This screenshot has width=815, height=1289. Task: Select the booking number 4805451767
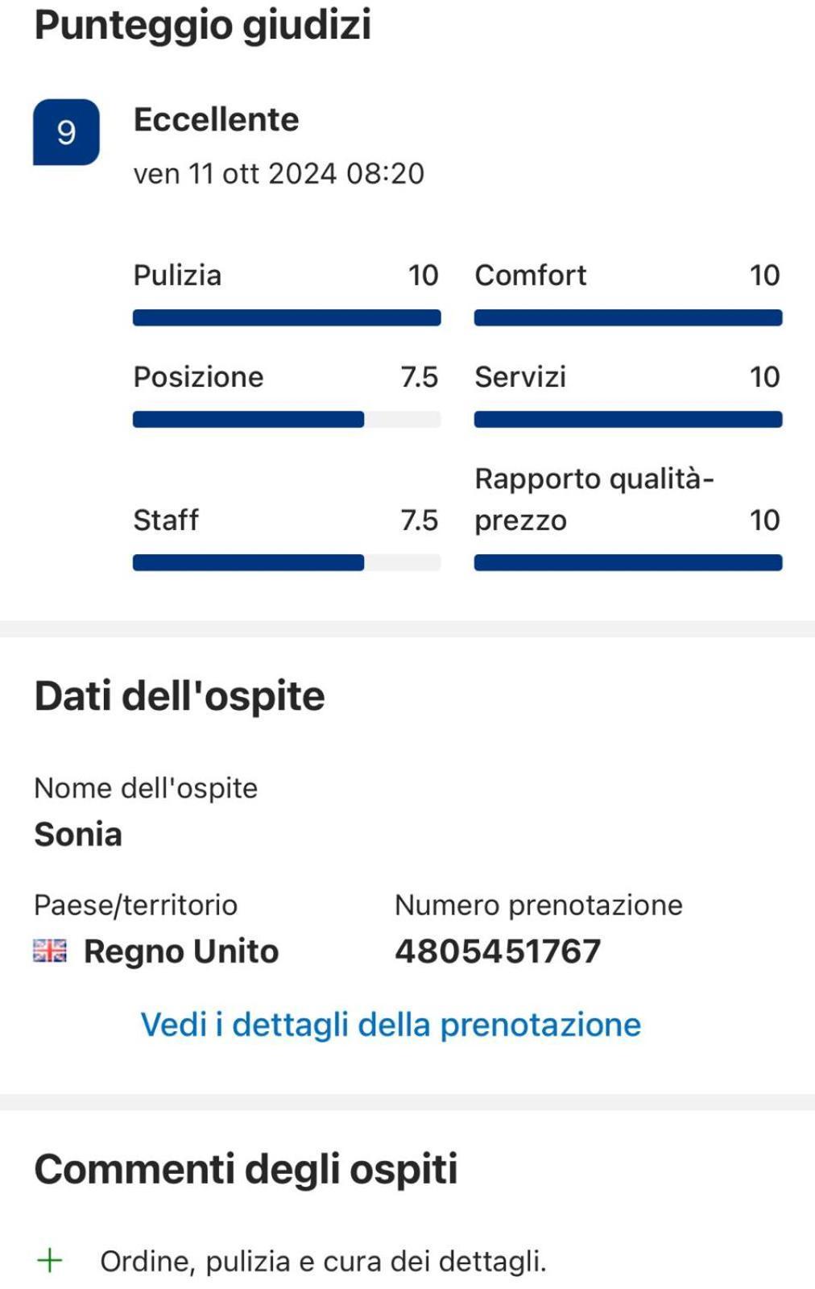click(498, 951)
